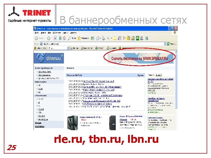Open the ad link 'Ноутбуки в Санкт-Петербурге'
211x158 pixels.
pos(156,99)
